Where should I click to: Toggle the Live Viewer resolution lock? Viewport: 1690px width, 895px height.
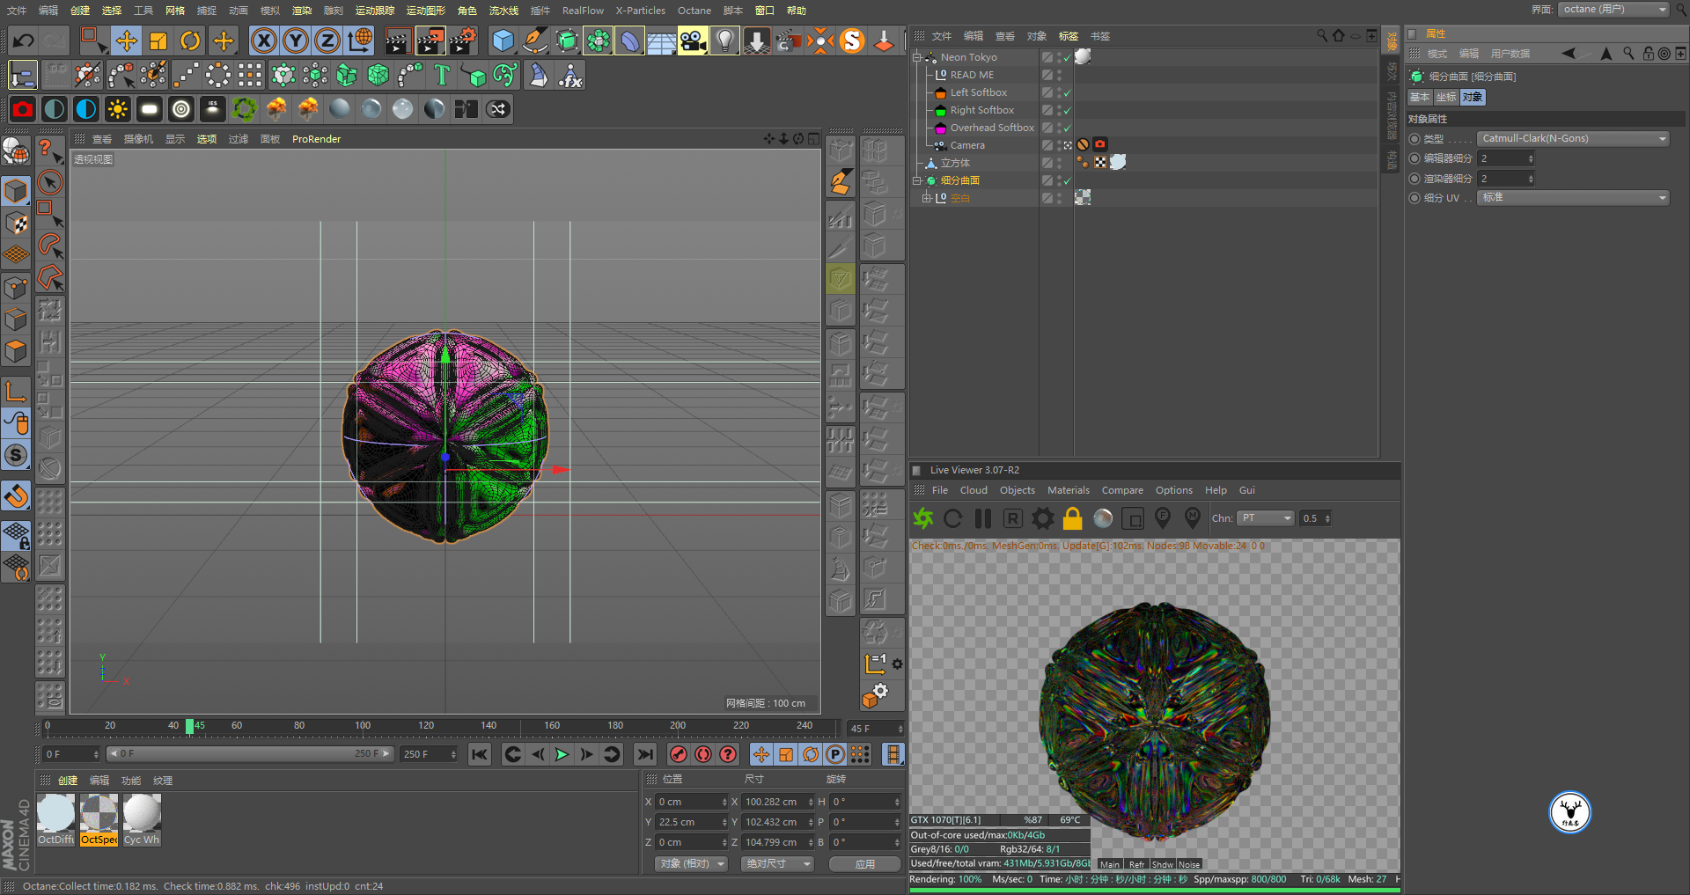pyautogui.click(x=1073, y=518)
